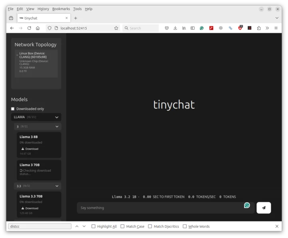Click the browser Back arrow
Viewport: 288px width, 238px height.
point(12,28)
